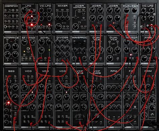Click the WAVEPROC module title
Screen dimensions: 159x131
[x=79, y=38]
